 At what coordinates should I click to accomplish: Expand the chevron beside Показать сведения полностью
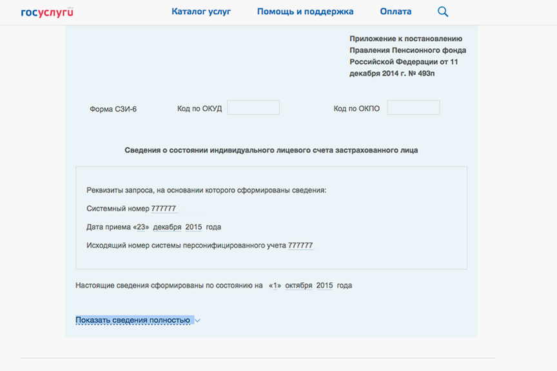(197, 321)
